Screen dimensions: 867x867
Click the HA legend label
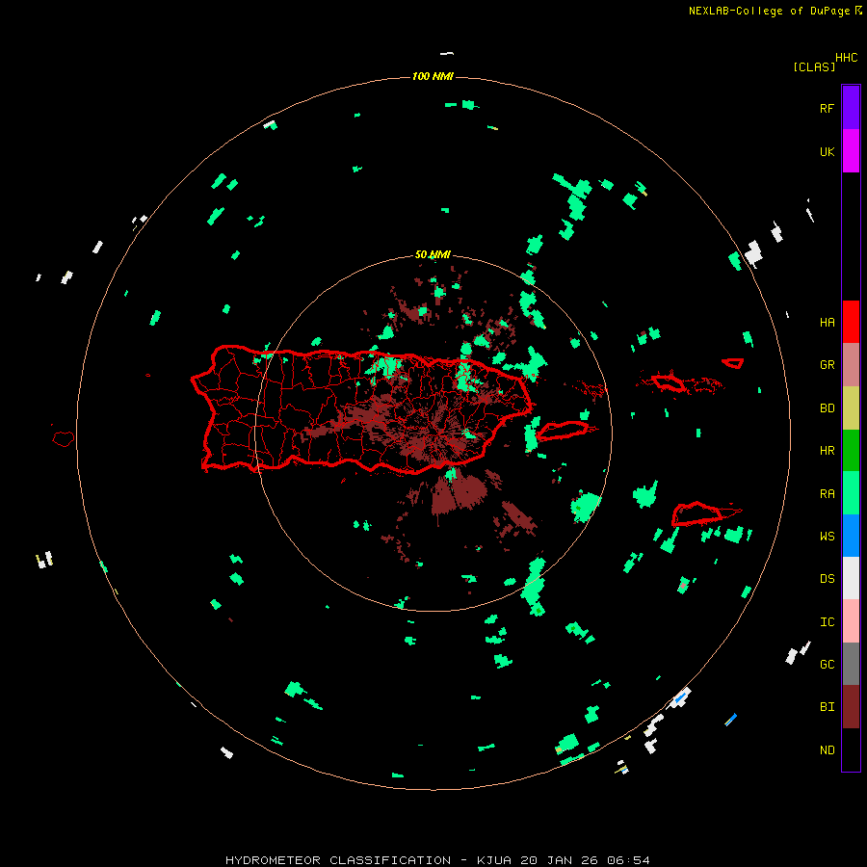tap(827, 322)
